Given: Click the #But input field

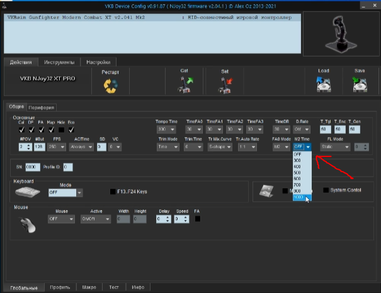Looking at the screenshot, I should pyautogui.click(x=40, y=146).
